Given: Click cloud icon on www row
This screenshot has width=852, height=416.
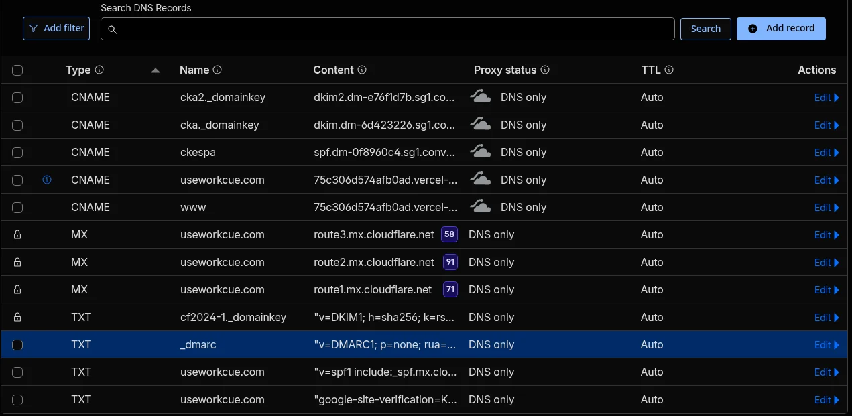Looking at the screenshot, I should coord(480,206).
